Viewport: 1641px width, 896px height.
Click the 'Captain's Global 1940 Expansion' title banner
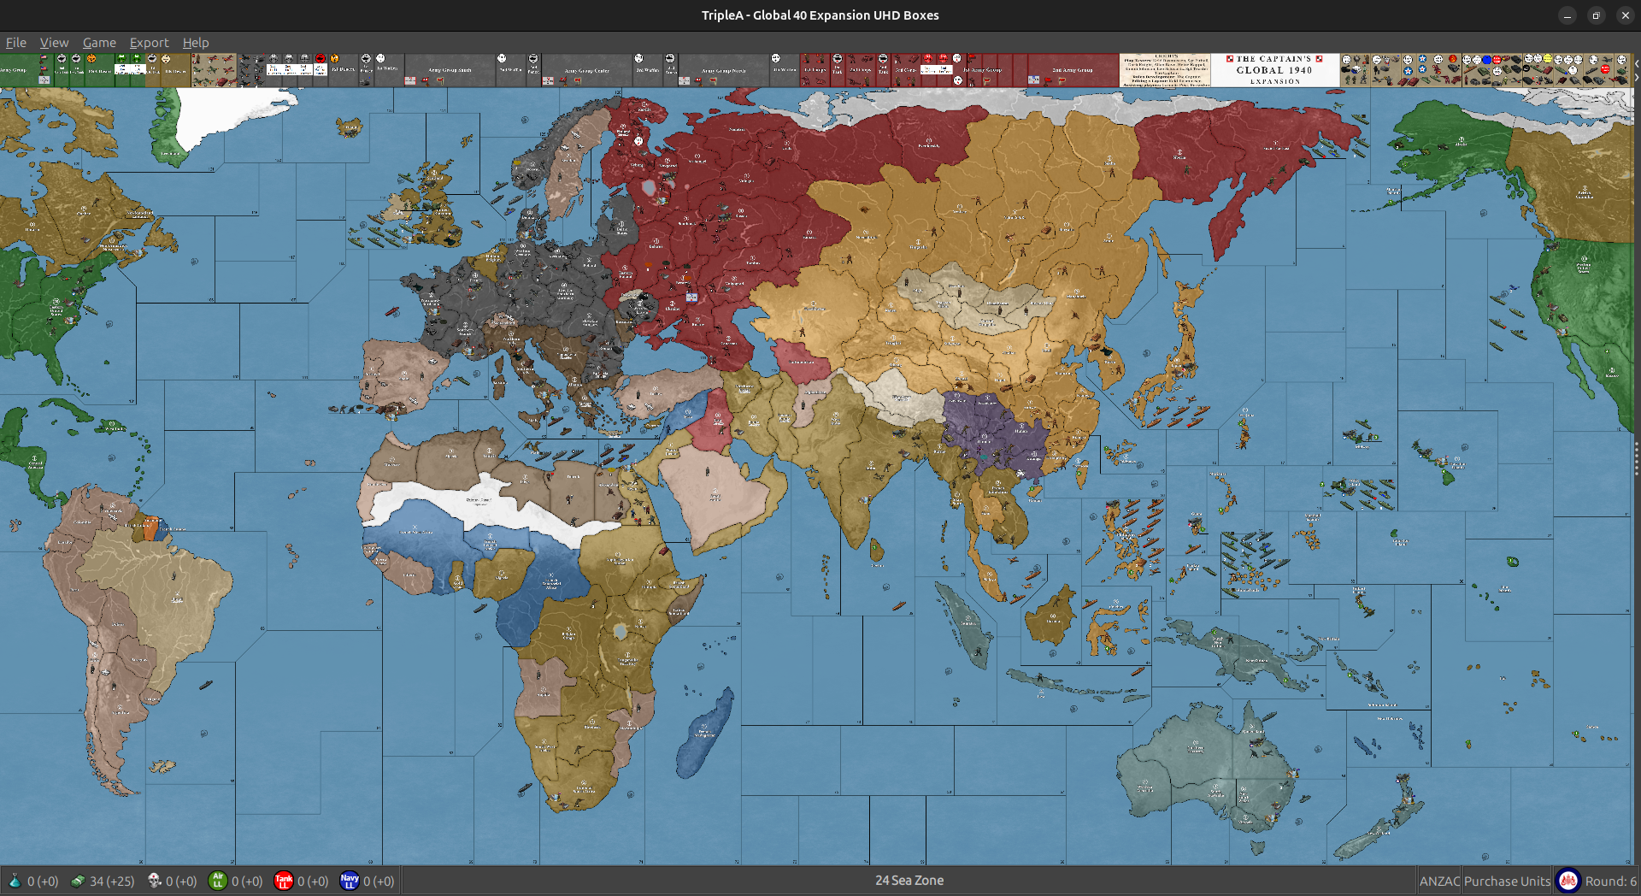(x=1274, y=70)
